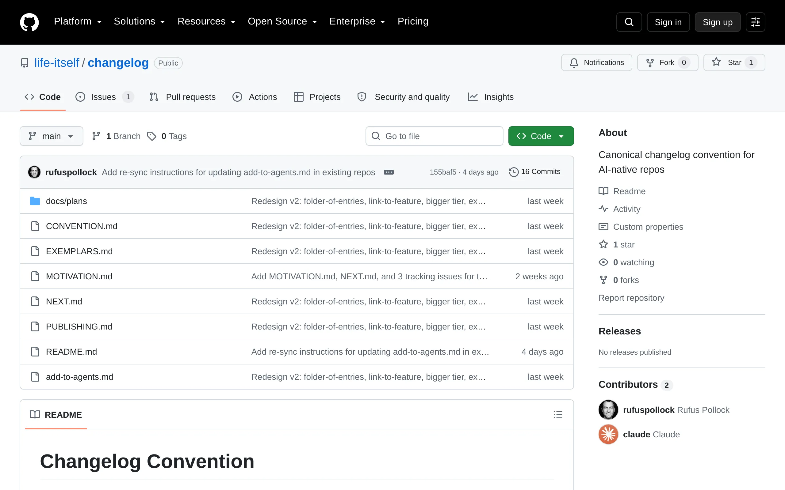The width and height of the screenshot is (785, 490).
Task: Open the Insights tab
Action: [x=490, y=97]
